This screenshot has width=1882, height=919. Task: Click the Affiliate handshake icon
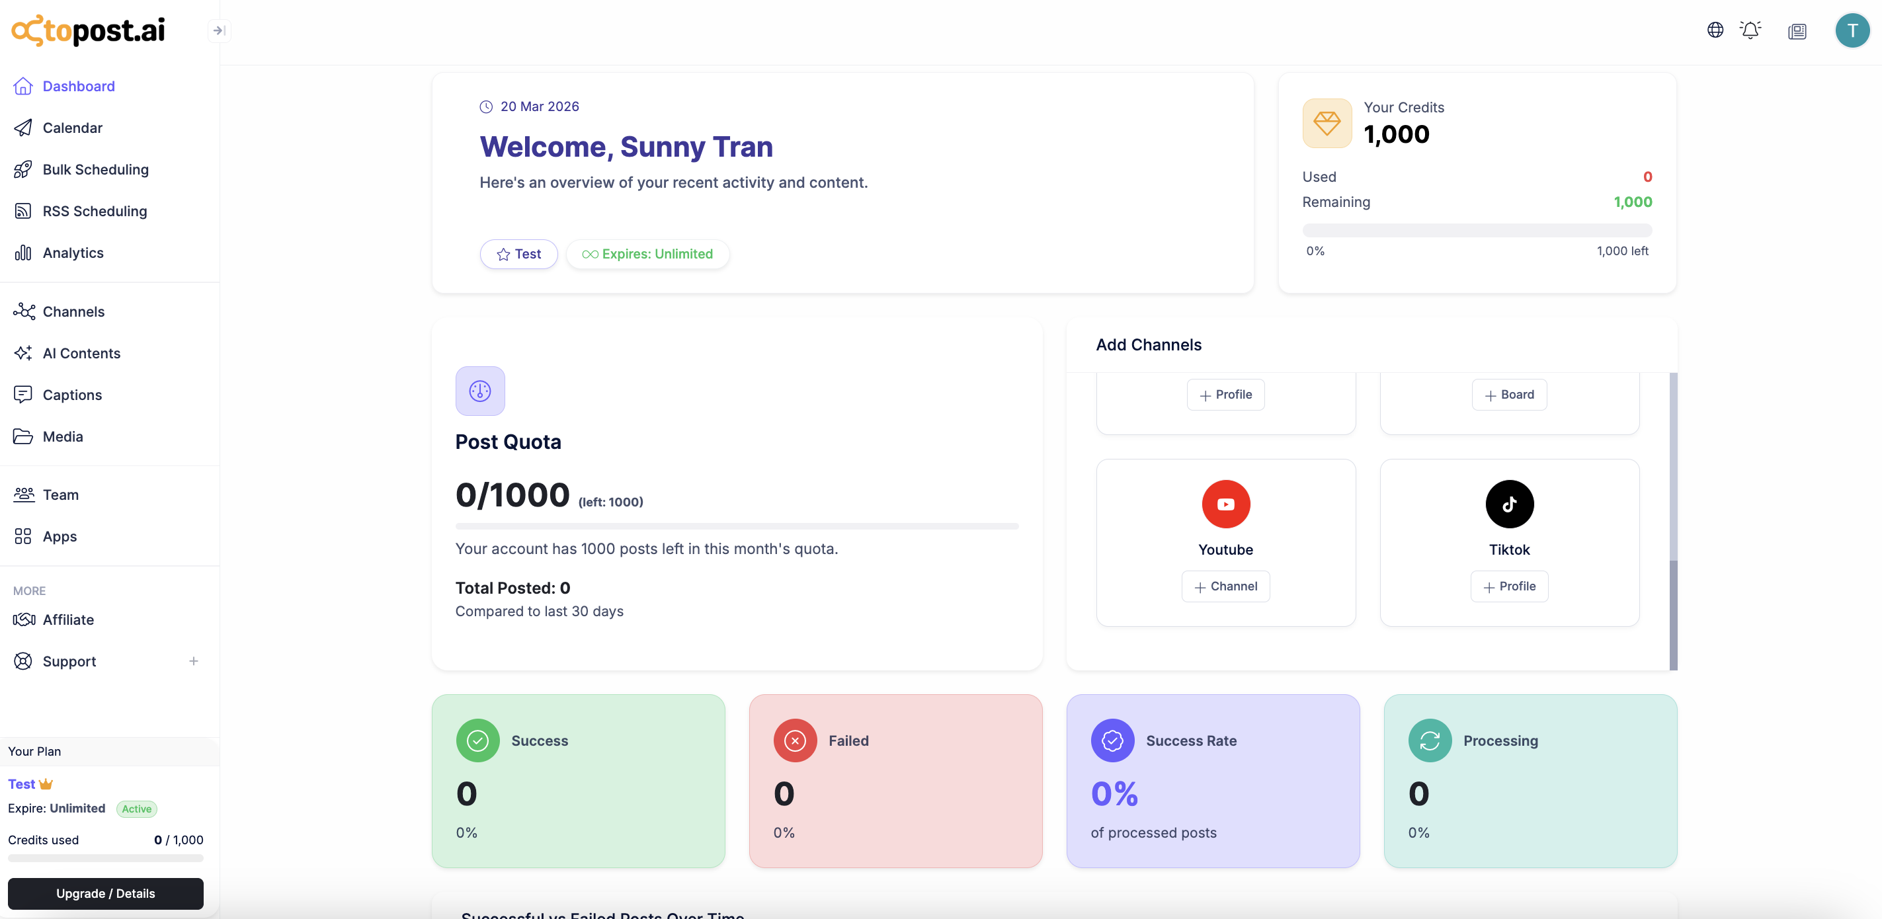click(x=23, y=619)
